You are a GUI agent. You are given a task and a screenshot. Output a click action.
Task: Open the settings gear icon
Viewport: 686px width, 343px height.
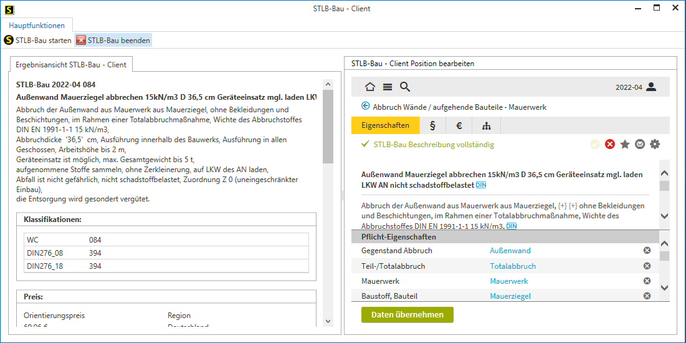(654, 144)
